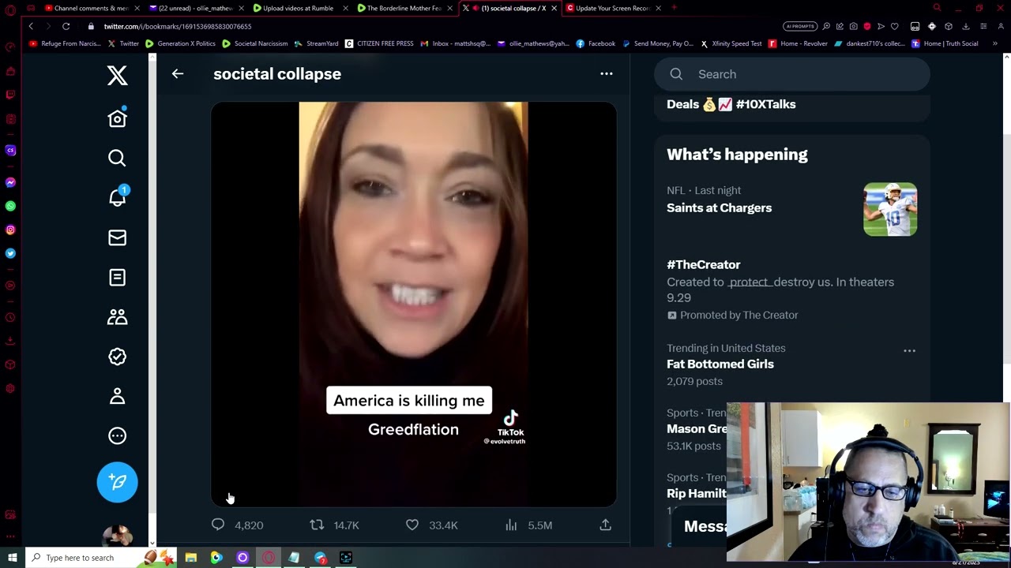Image resolution: width=1011 pixels, height=568 pixels.
Task: Open the 'Home | Truth Social' bookmark
Action: 945,43
